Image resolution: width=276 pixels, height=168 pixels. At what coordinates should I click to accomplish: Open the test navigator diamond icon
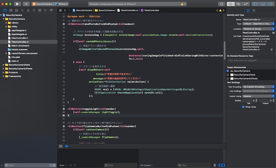click(x=34, y=10)
